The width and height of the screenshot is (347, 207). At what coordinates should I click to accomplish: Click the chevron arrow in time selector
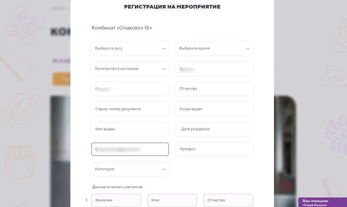248,49
